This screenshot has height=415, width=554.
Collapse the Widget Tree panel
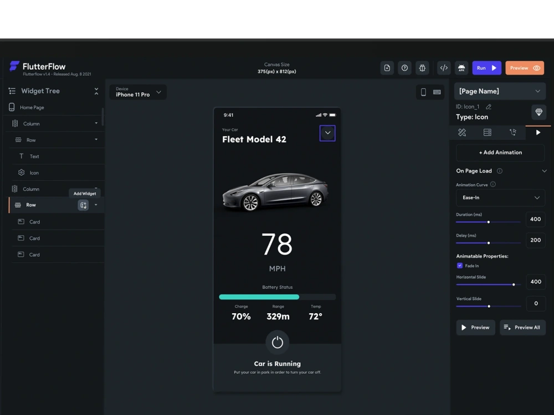click(96, 90)
